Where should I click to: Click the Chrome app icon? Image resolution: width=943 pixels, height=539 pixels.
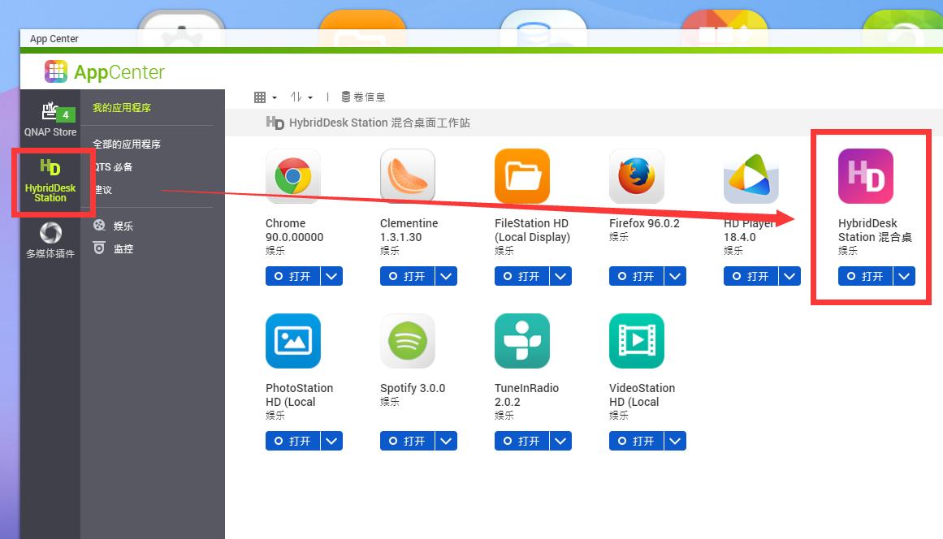(x=293, y=176)
